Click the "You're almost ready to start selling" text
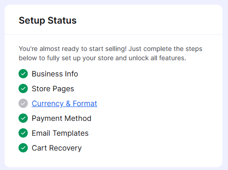This screenshot has height=170, width=228. pos(73,49)
